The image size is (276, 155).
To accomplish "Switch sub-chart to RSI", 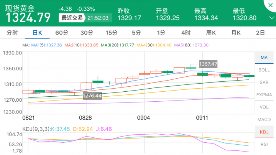I will (x=264, y=144).
